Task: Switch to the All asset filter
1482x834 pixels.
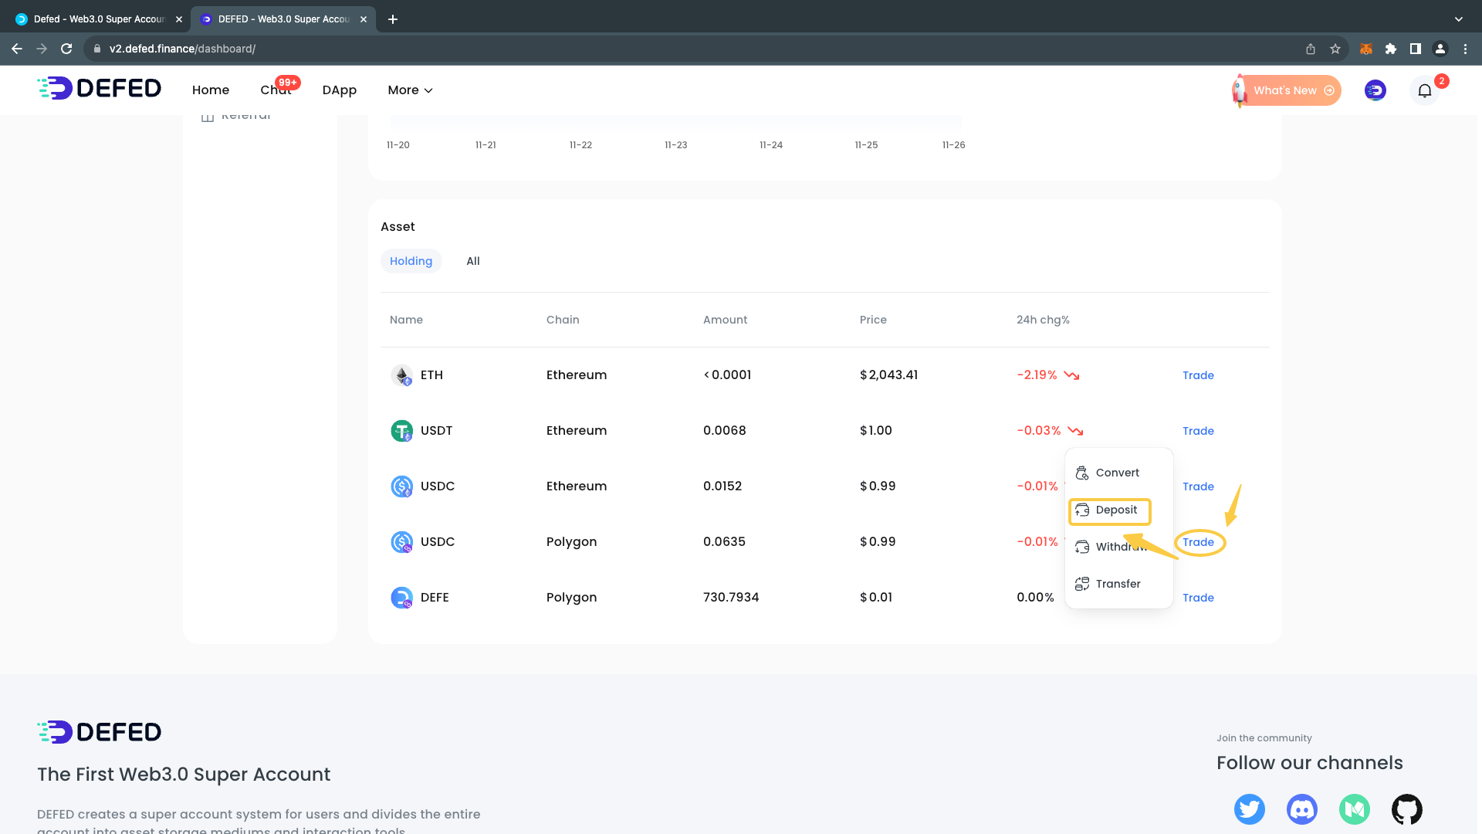Action: [x=472, y=261]
